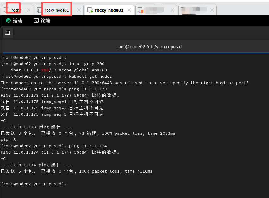The width and height of the screenshot is (269, 198).
Task: Click the line ending 'time 2033ms'
Action: 88,133
